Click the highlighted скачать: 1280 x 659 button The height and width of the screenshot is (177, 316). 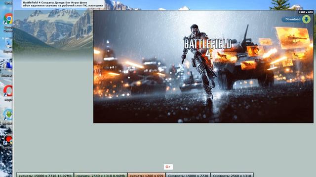point(147,175)
